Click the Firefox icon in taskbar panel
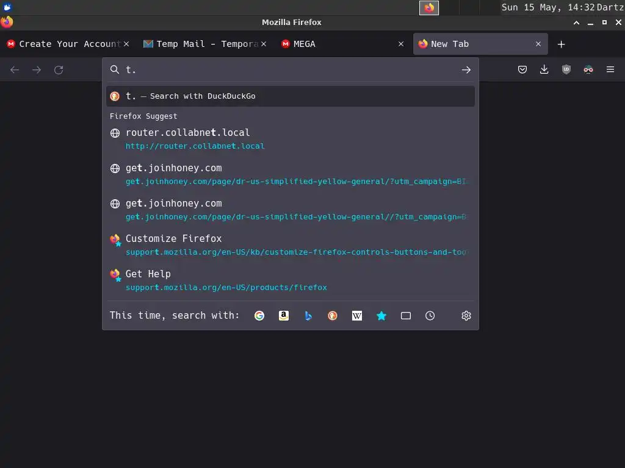The width and height of the screenshot is (625, 468). point(429,7)
